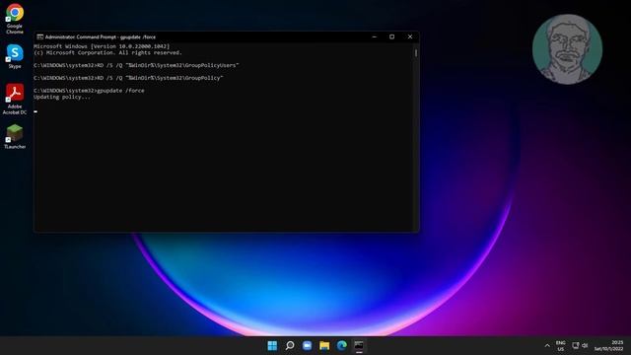631x355 pixels.
Task: Open Google Chrome desktop shortcut
Action: pyautogui.click(x=15, y=19)
